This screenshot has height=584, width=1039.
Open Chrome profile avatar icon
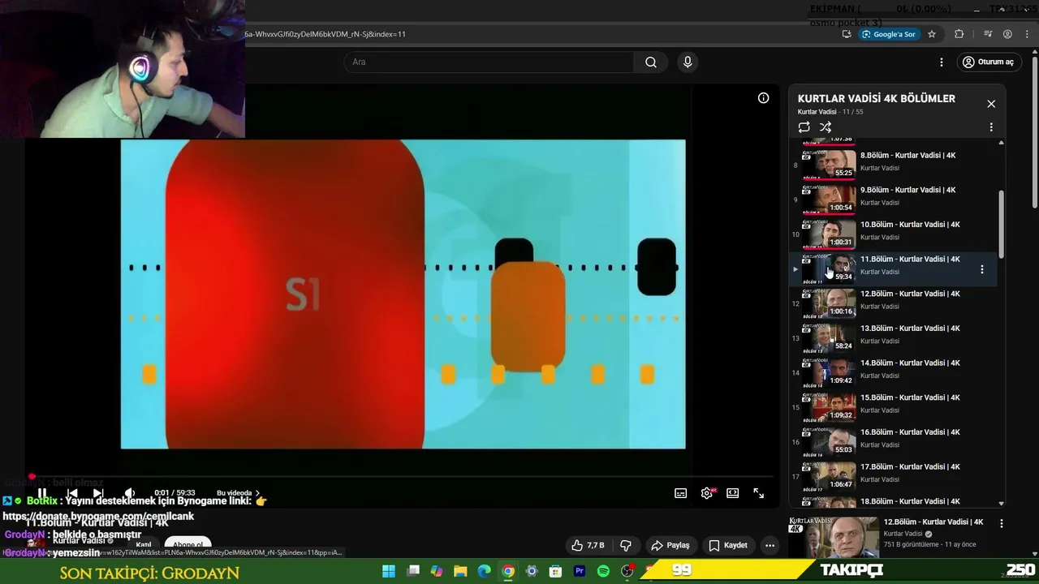[1007, 34]
